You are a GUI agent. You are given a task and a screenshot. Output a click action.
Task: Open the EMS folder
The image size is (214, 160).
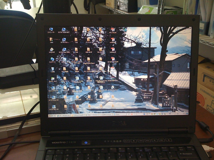(x=76, y=50)
